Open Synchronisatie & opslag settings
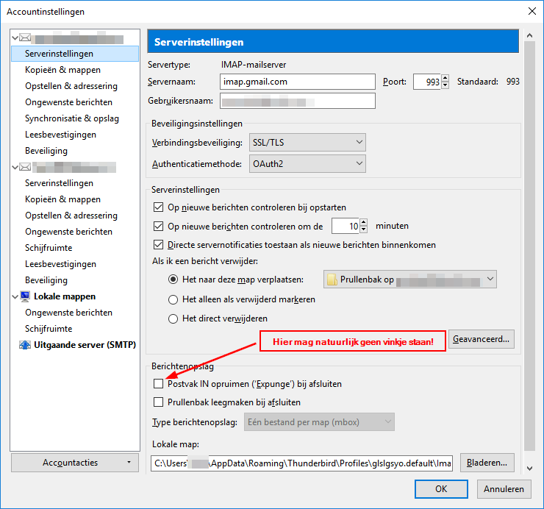Viewport: 544px width, 509px height. [72, 118]
